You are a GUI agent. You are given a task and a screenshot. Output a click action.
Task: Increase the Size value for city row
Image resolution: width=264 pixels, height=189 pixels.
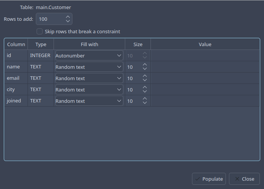click(x=145, y=87)
